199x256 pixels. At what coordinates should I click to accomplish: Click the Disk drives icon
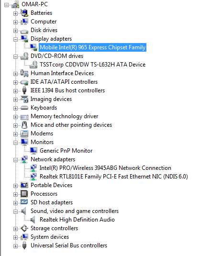tap(24, 31)
